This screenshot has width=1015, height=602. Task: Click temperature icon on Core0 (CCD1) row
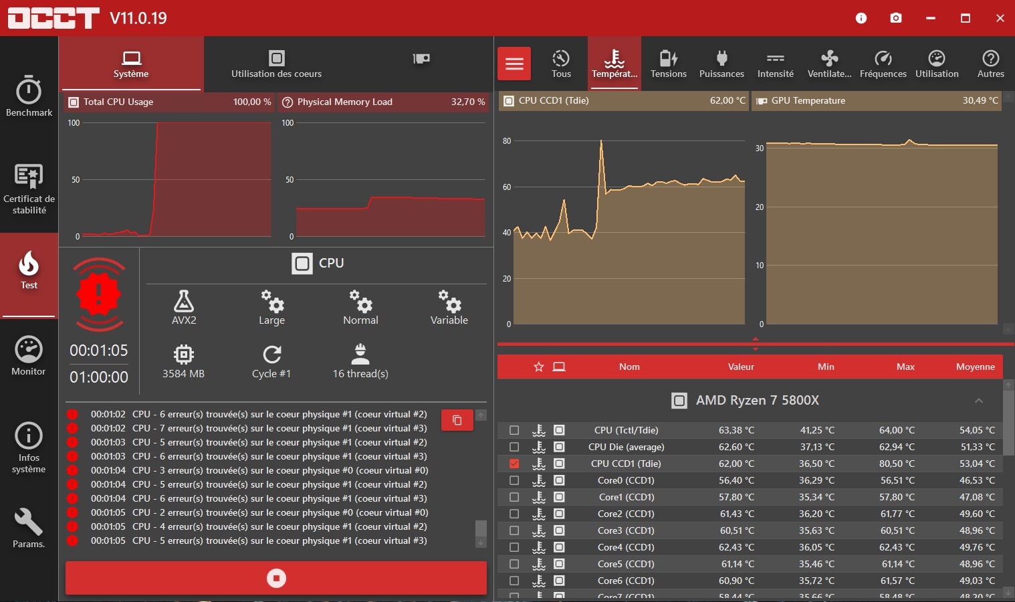(x=538, y=480)
